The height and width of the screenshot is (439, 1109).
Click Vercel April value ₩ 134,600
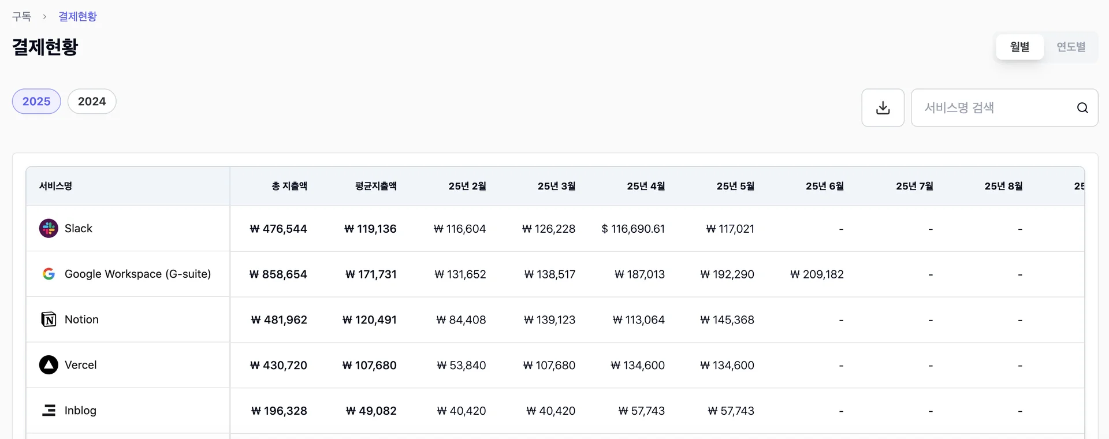[x=638, y=366]
